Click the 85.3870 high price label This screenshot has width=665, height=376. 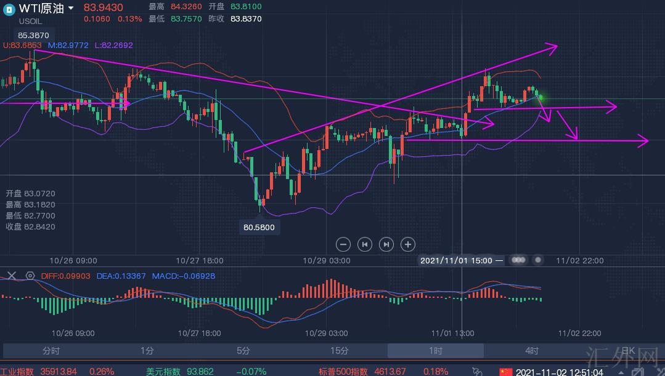point(33,35)
